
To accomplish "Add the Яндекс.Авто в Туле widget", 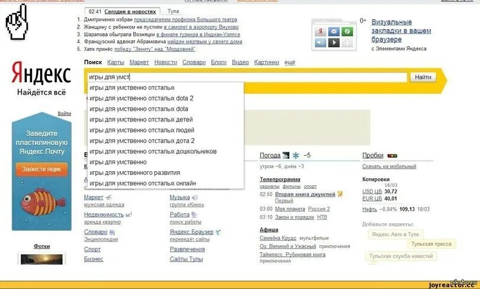I will click(x=395, y=235).
